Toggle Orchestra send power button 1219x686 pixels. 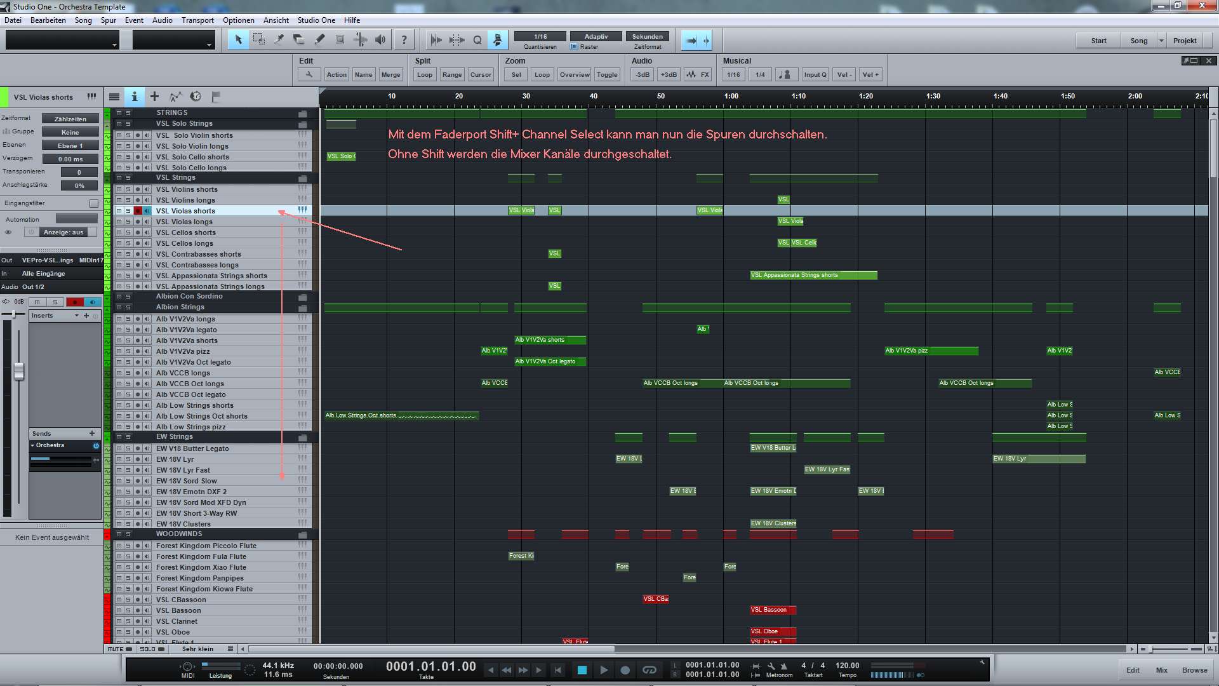point(97,445)
